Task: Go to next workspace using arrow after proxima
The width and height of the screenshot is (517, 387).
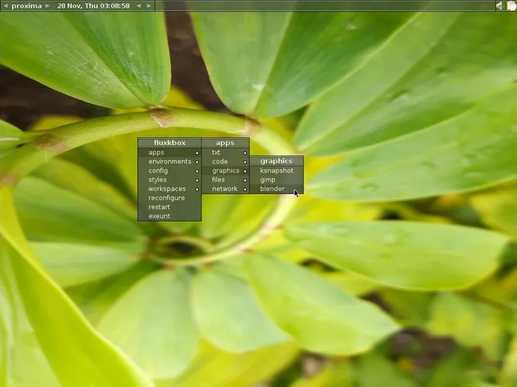Action: (x=47, y=5)
